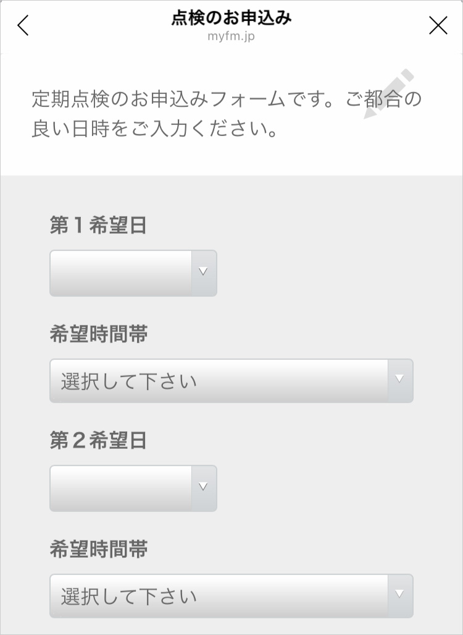463x635 pixels.
Task: Go back using the left chevron icon
Action: (x=23, y=25)
